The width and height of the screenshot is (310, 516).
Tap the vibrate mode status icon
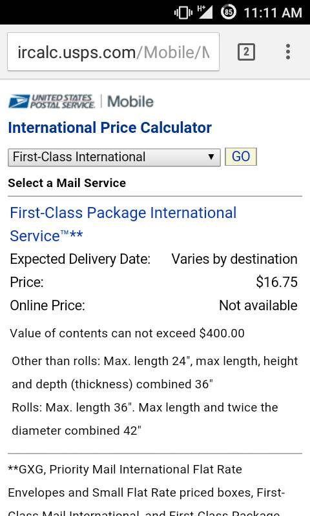pos(183,13)
